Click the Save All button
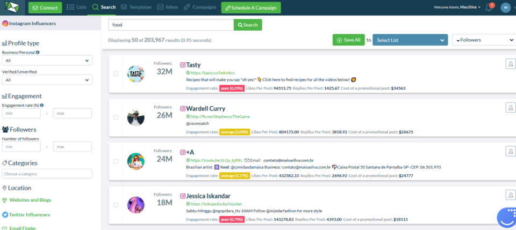The width and height of the screenshot is (516, 230). point(348,40)
